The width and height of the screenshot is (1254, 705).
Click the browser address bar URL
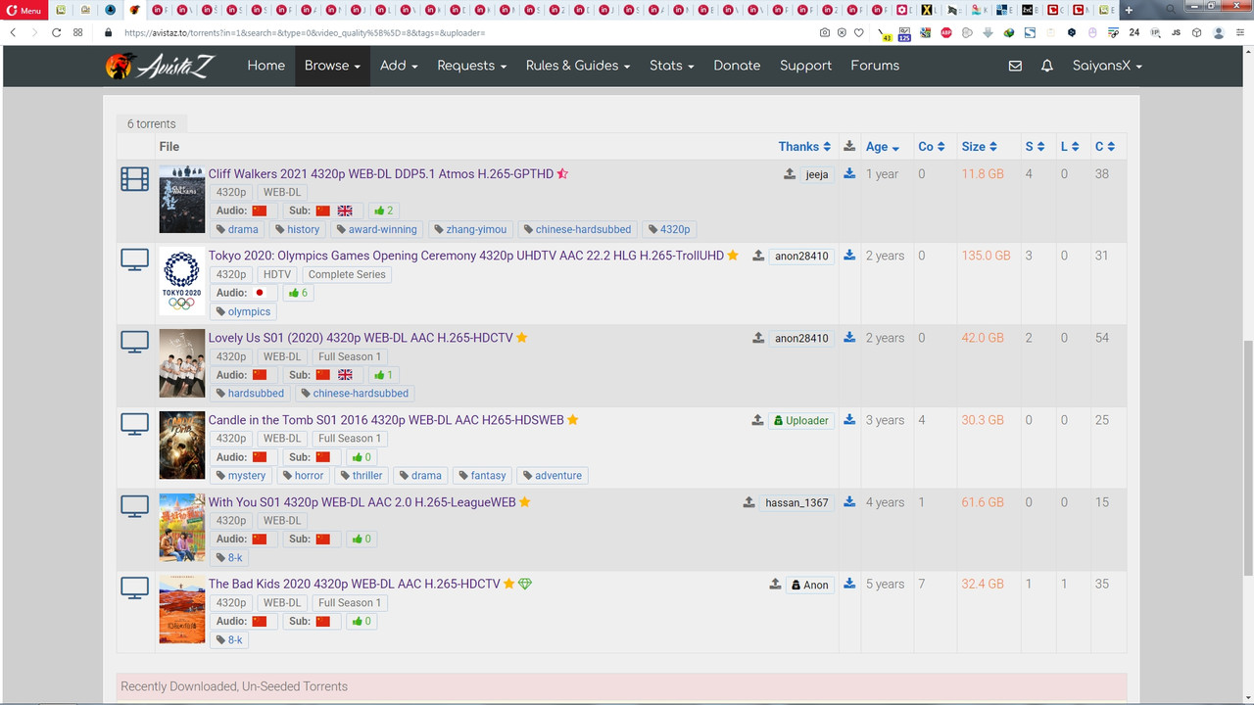point(306,32)
